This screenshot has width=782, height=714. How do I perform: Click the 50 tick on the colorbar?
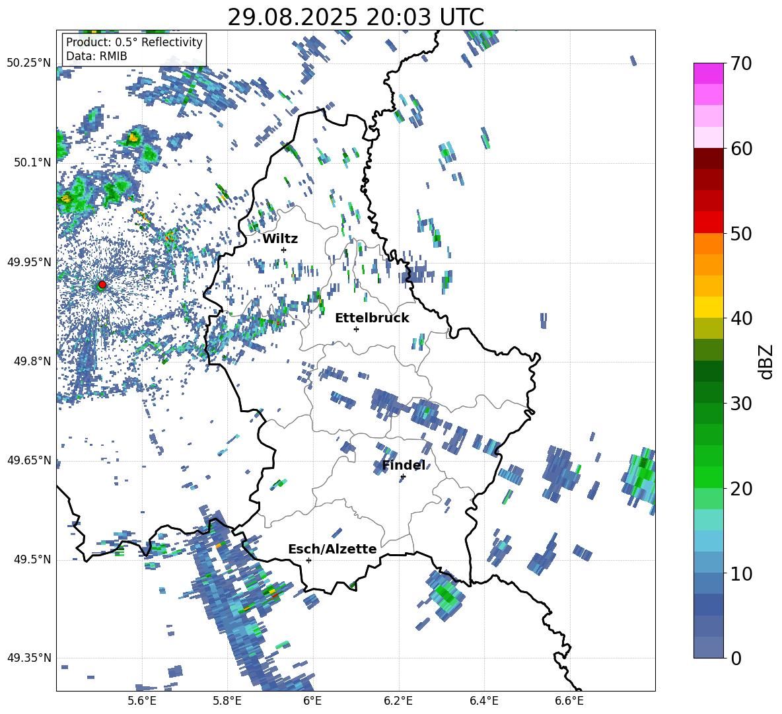pos(741,233)
